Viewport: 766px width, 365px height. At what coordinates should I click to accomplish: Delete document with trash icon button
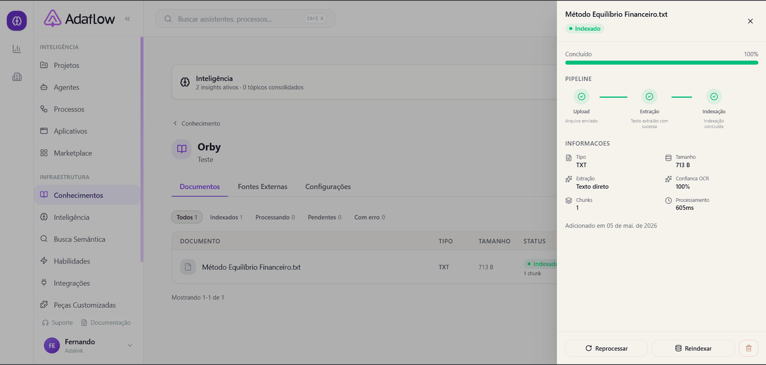click(748, 348)
